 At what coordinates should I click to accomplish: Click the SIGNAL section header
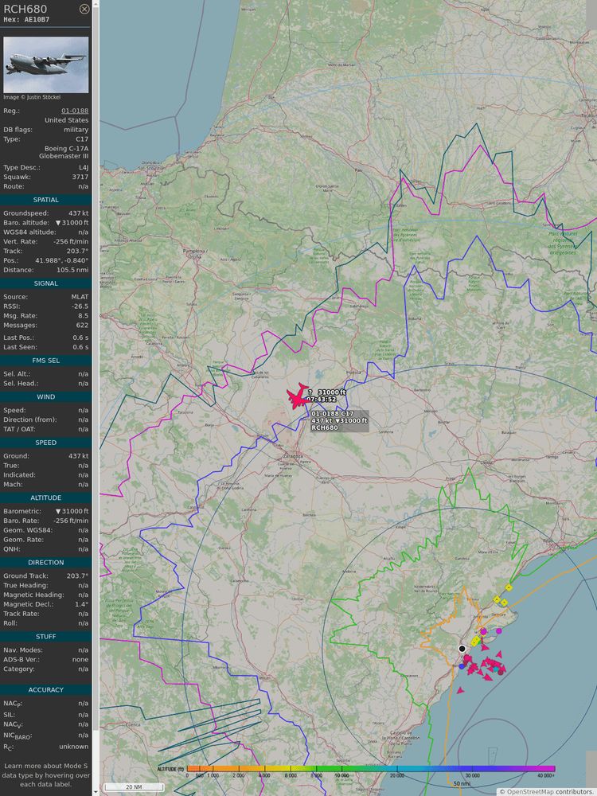(x=45, y=283)
